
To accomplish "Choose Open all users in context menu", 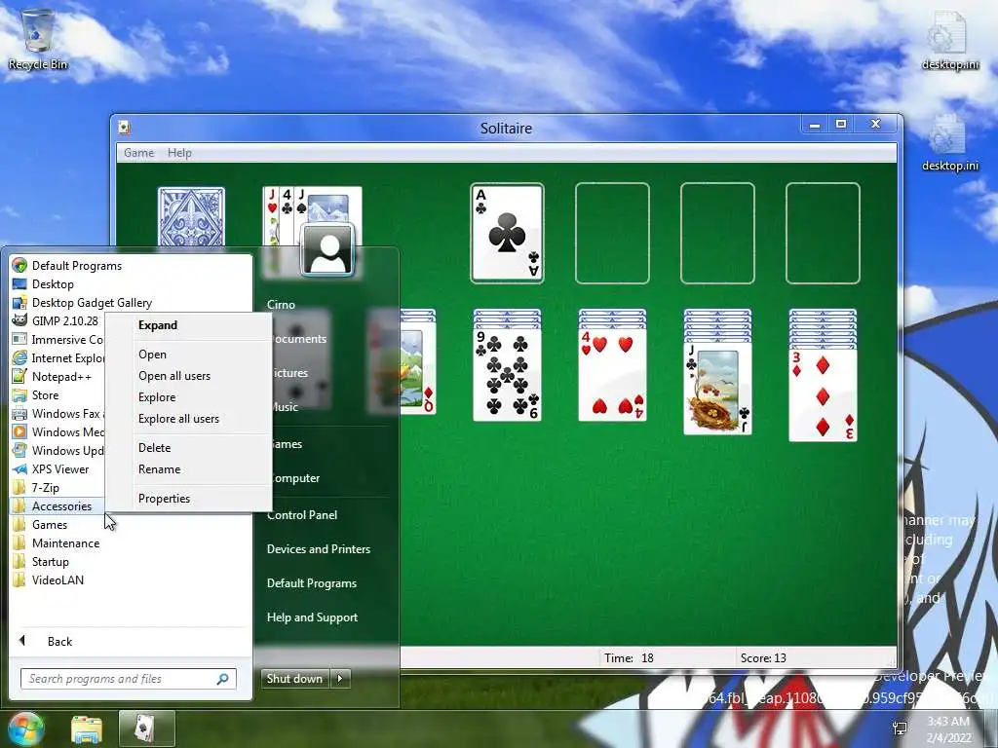I will coord(188,376).
